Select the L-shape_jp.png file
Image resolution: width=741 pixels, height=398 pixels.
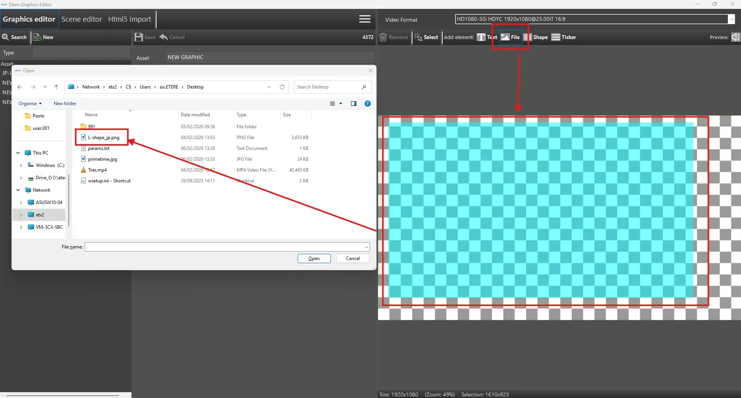(103, 138)
